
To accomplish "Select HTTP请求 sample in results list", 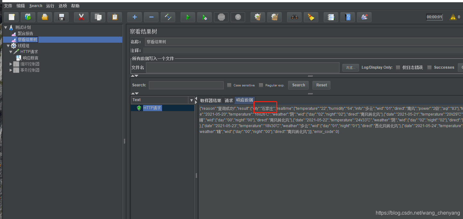I will 152,108.
